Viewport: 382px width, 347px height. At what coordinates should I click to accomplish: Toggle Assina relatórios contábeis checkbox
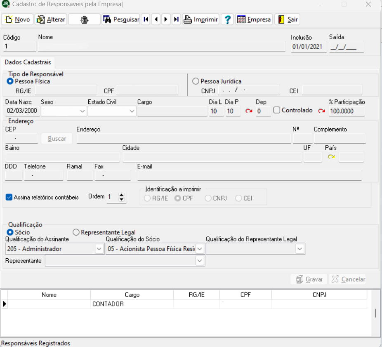pyautogui.click(x=9, y=197)
